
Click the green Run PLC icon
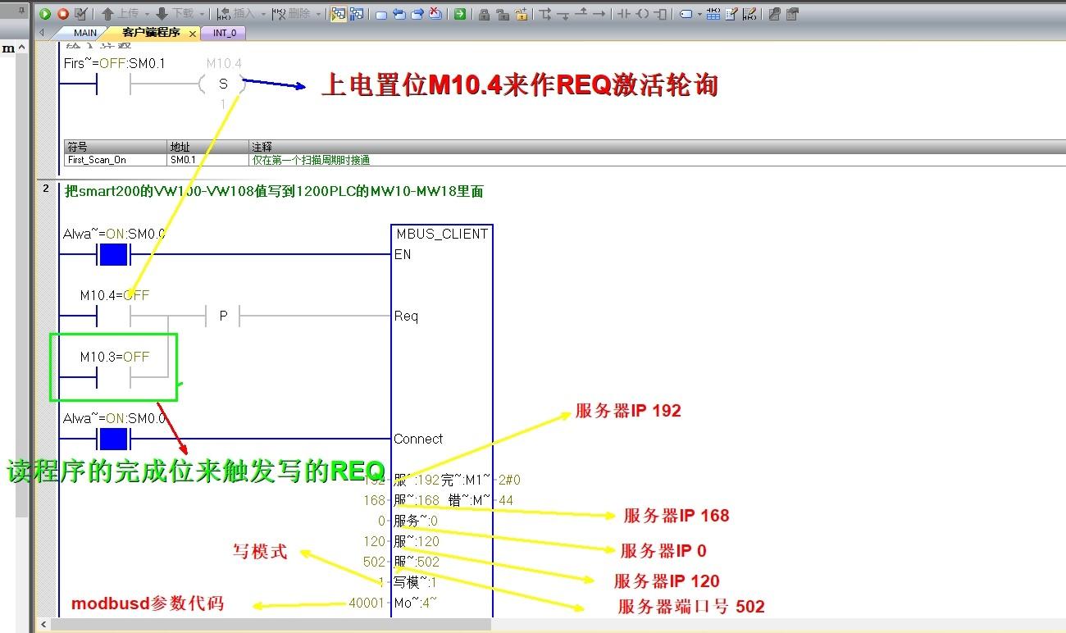(45, 14)
